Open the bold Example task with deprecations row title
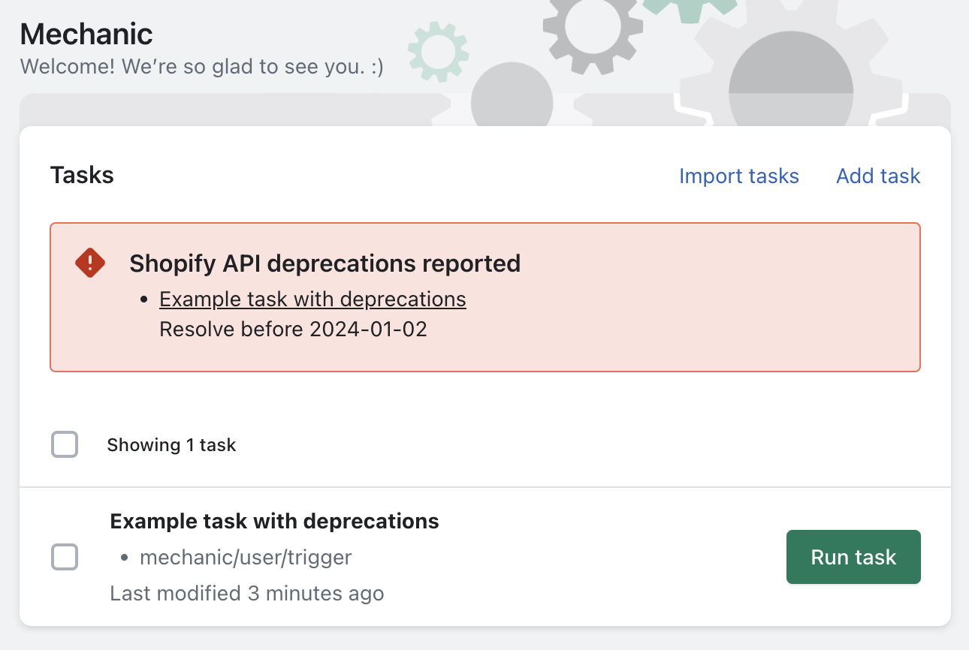 click(x=274, y=521)
